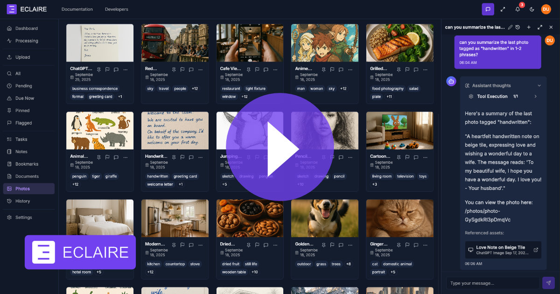The height and width of the screenshot is (294, 560).
Task: Pin the ChatGPT photo card
Action: coord(99,70)
